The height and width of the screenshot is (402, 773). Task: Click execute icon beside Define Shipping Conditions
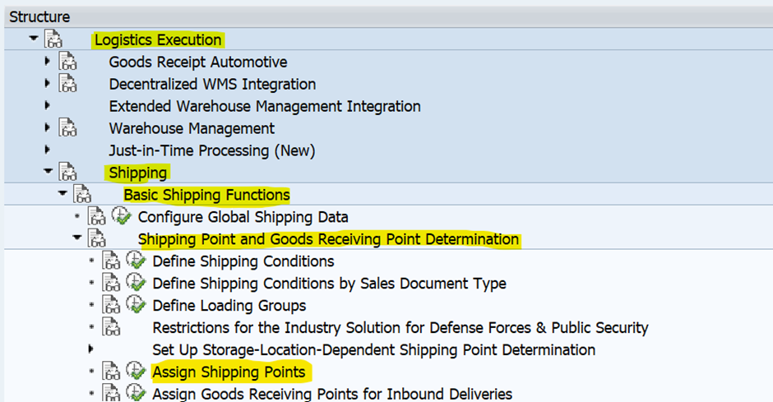click(x=136, y=260)
